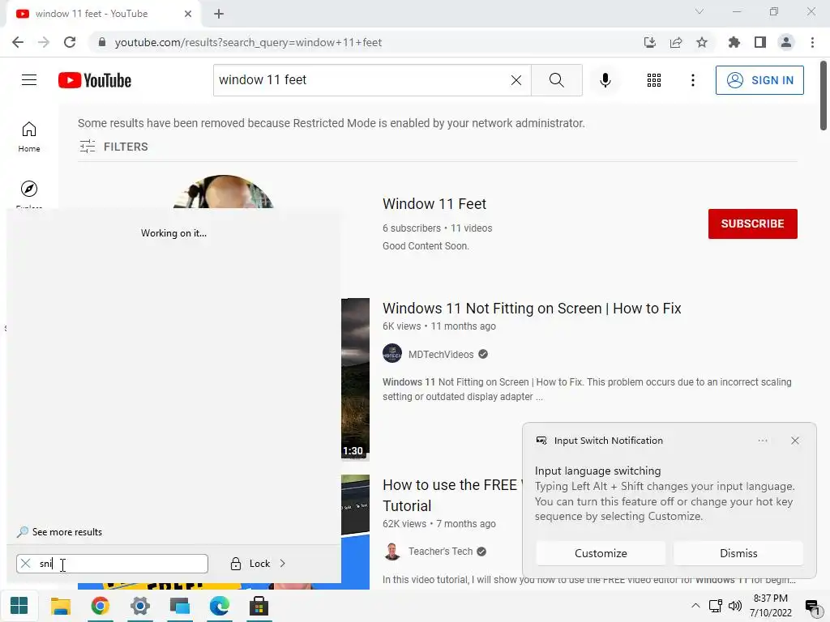
Task: Open the tab search chevron
Action: coord(700,11)
